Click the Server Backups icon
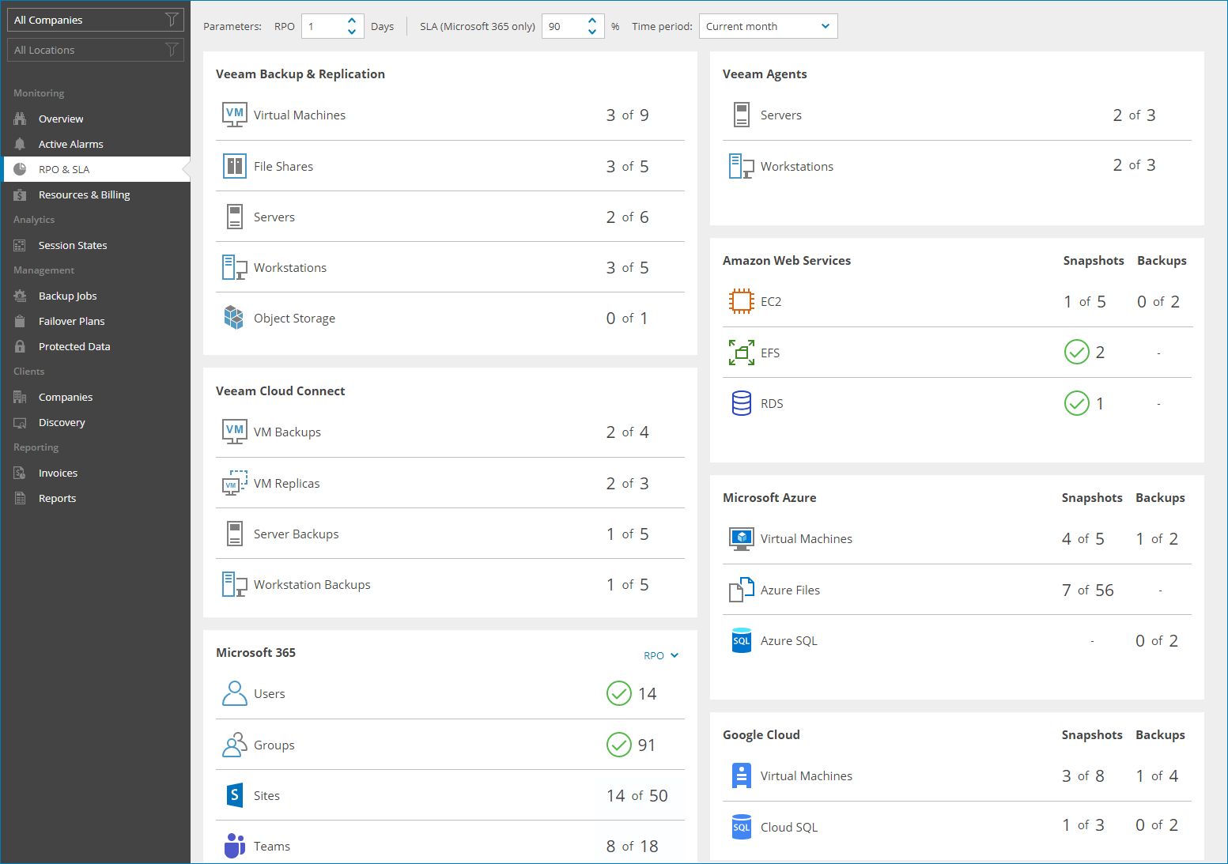This screenshot has height=864, width=1228. click(235, 534)
